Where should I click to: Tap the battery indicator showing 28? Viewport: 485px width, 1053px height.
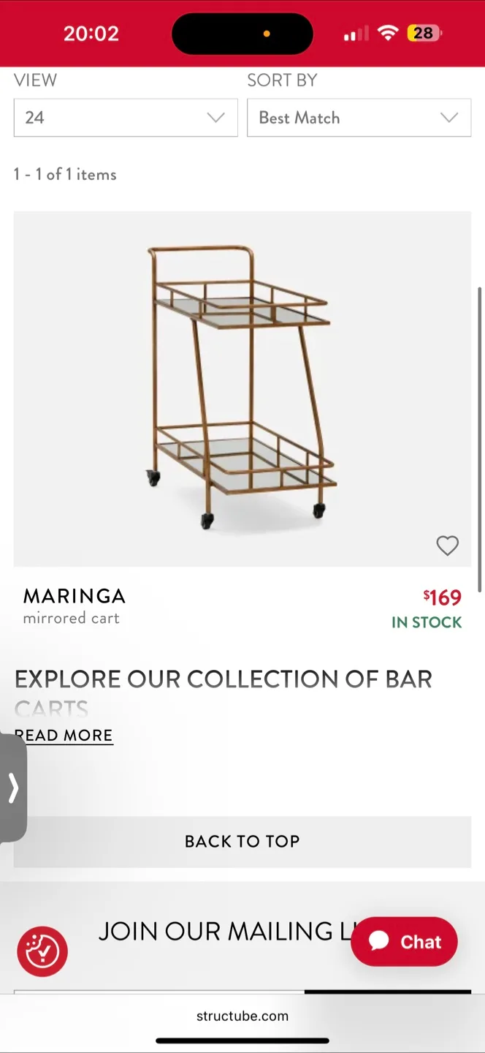(424, 33)
